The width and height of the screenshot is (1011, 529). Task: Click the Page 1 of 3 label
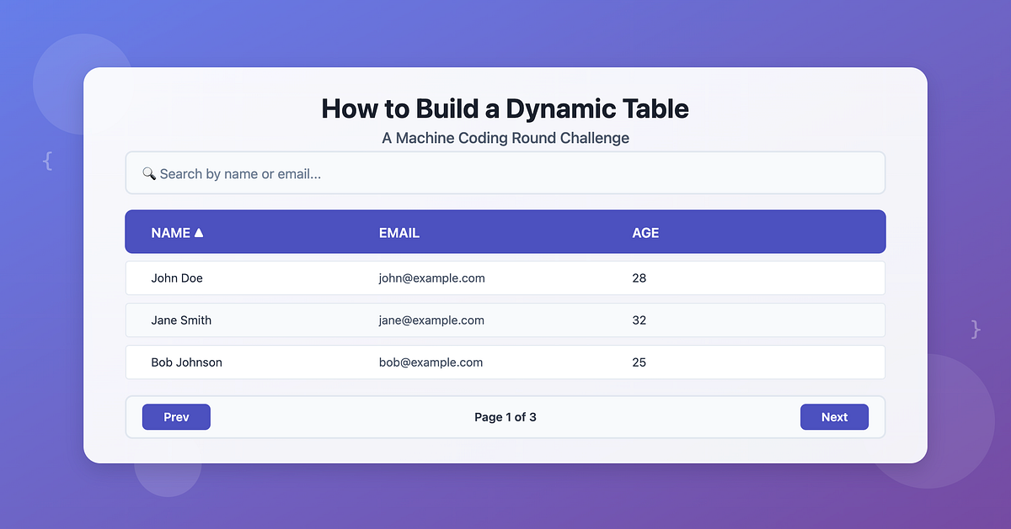(x=505, y=416)
